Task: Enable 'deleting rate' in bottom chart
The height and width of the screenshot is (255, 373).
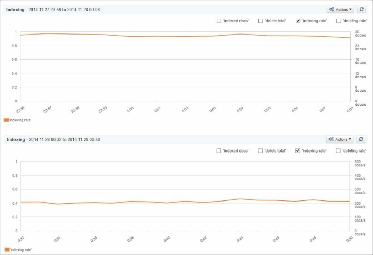Action: pyautogui.click(x=338, y=151)
